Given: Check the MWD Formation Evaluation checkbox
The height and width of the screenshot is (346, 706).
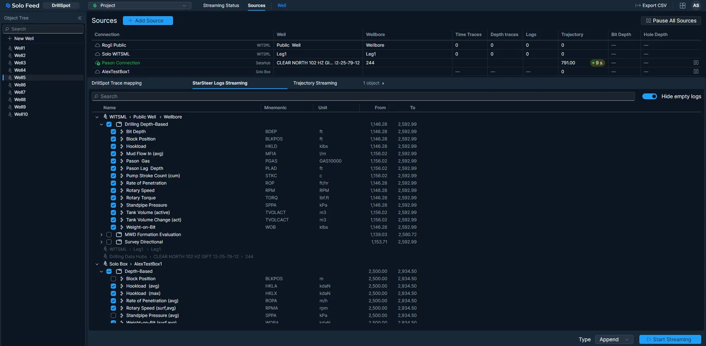Looking at the screenshot, I should click(109, 235).
